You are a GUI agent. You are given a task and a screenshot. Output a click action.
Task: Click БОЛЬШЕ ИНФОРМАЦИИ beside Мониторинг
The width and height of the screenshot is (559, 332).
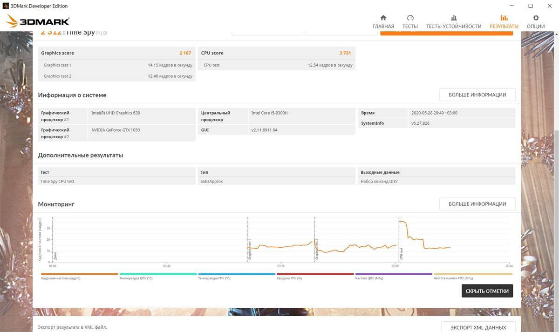click(x=477, y=204)
